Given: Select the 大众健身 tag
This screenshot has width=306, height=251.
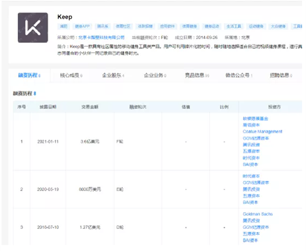Looking at the screenshot, I should [x=278, y=26].
